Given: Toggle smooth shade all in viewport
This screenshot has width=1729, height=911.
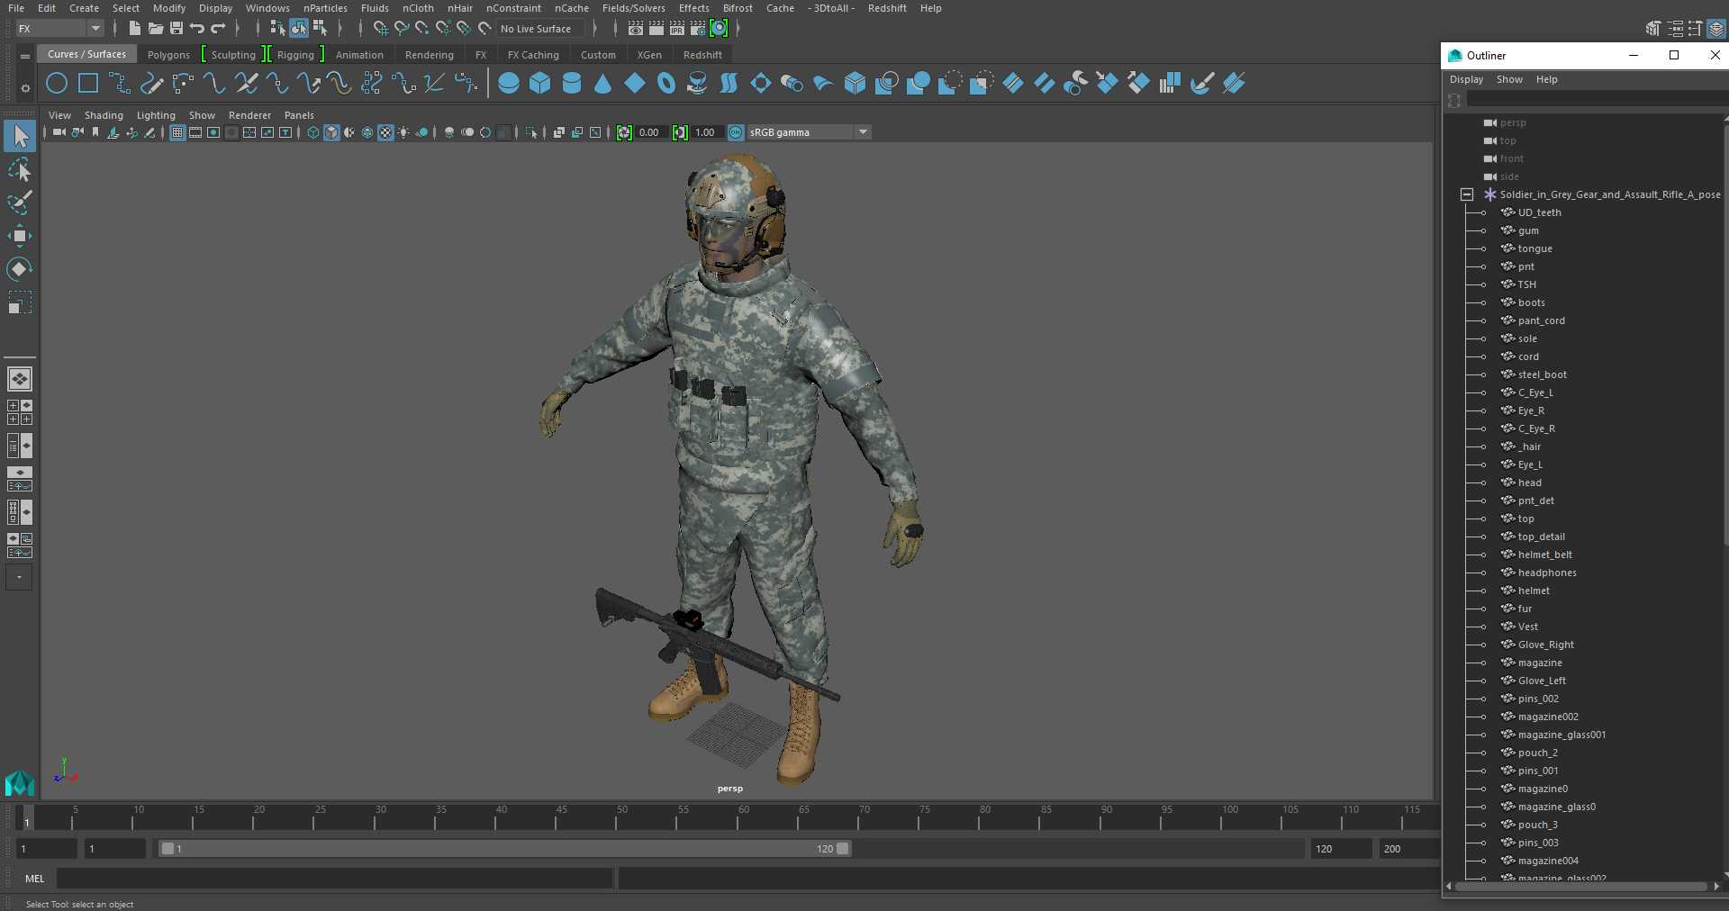Looking at the screenshot, I should click(x=331, y=132).
